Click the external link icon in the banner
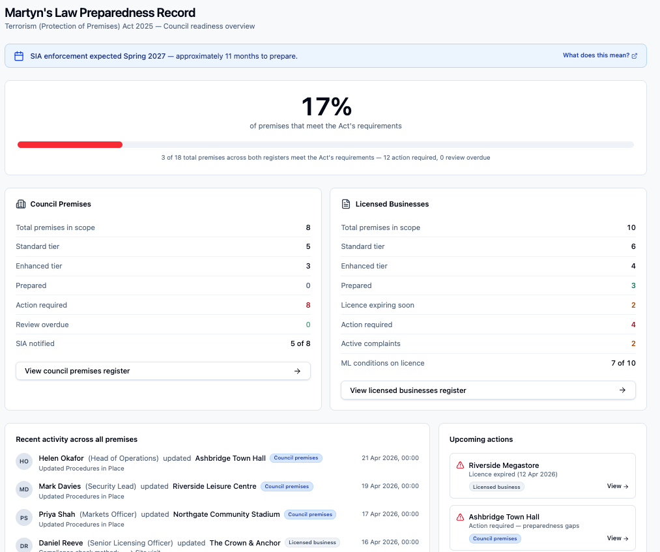This screenshot has width=660, height=552. (635, 55)
